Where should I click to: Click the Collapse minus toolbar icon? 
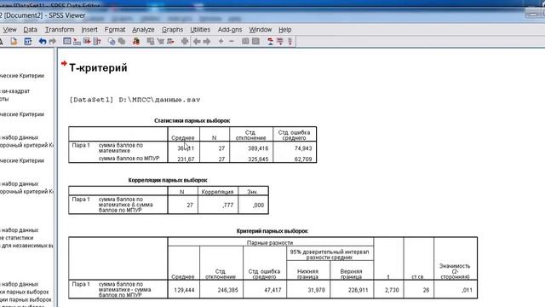(x=232, y=42)
